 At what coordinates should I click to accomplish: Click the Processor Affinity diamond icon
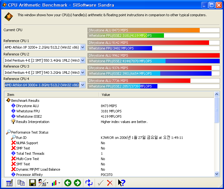13,175
